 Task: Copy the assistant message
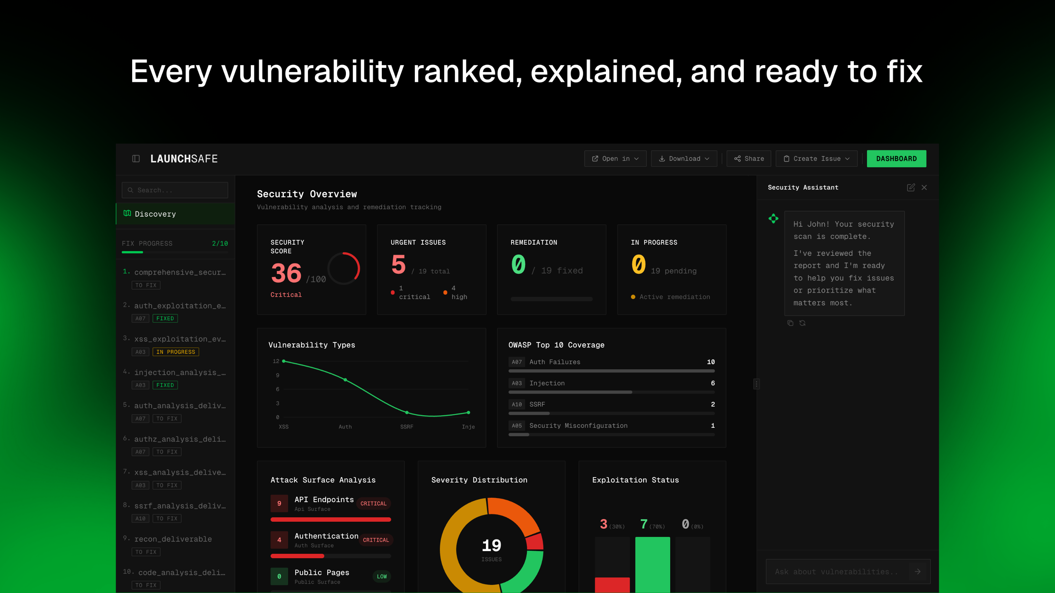pyautogui.click(x=790, y=323)
